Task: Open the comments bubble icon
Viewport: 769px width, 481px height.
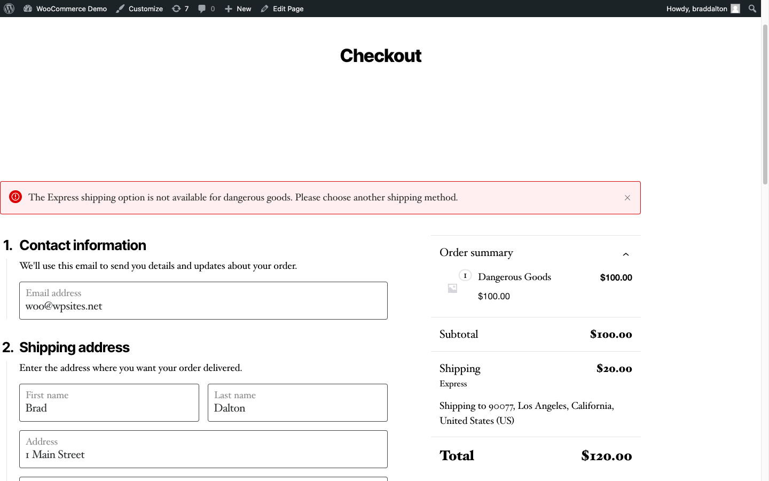Action: (x=206, y=9)
